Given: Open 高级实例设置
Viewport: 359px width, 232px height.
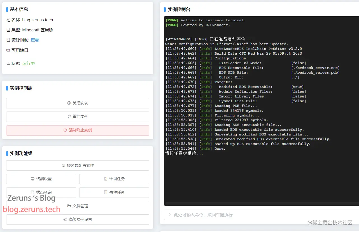Looking at the screenshot, I should click(x=78, y=219).
